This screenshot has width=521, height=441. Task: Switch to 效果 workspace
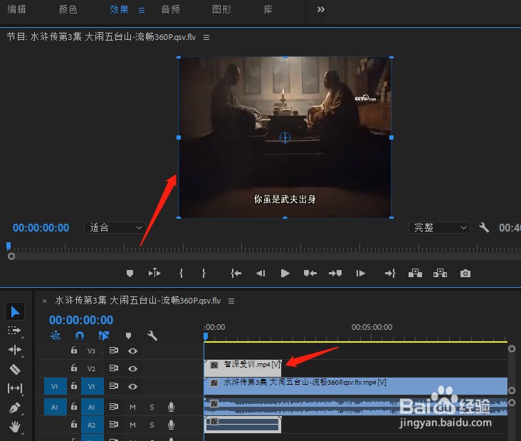point(119,9)
